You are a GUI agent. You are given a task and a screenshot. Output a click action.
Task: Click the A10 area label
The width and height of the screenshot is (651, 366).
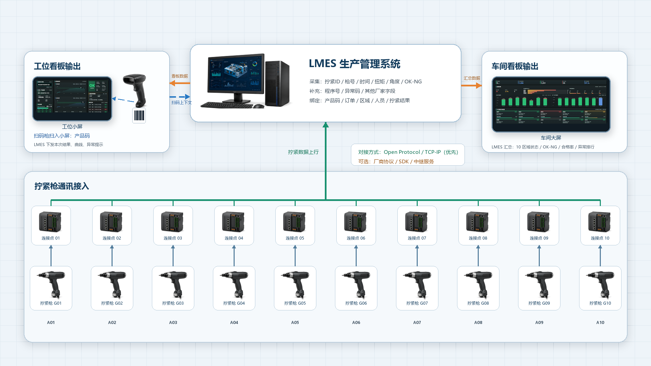click(x=600, y=323)
